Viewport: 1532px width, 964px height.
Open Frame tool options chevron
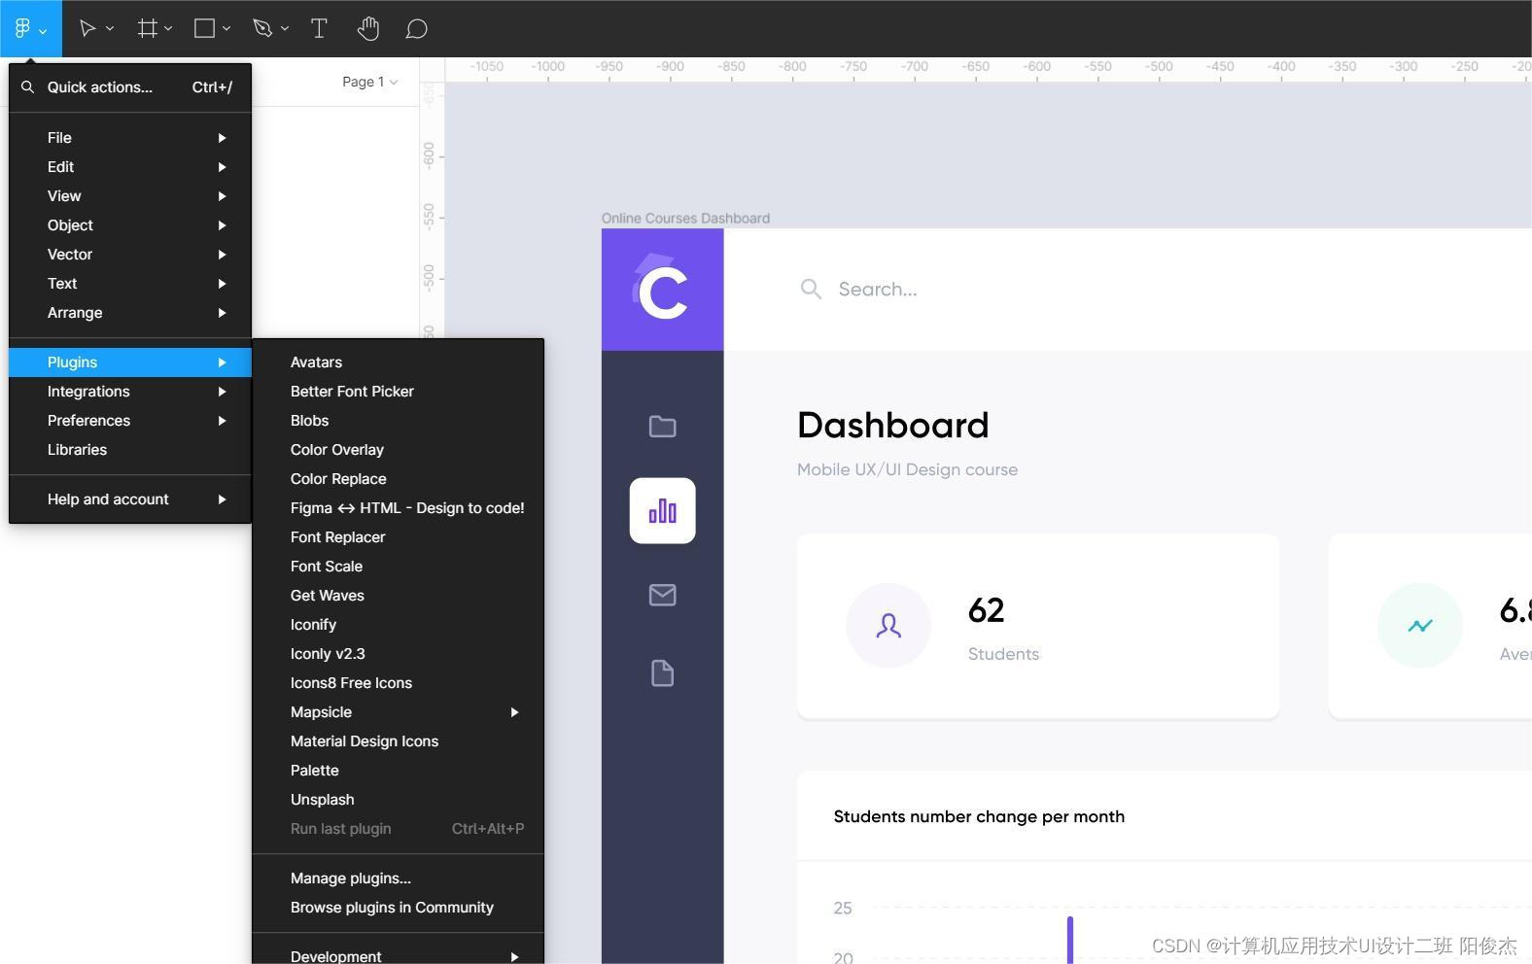click(x=168, y=29)
